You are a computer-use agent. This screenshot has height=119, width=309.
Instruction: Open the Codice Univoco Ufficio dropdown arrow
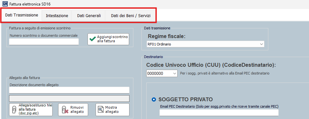point(175,74)
